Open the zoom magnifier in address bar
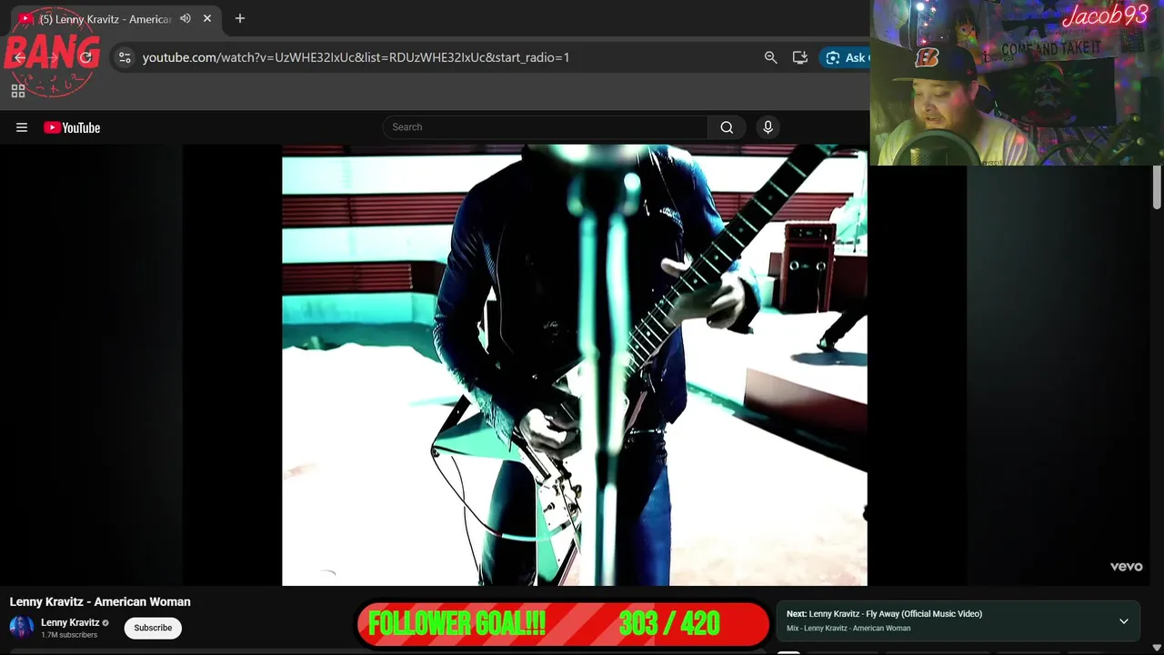The width and height of the screenshot is (1164, 655). pyautogui.click(x=771, y=57)
